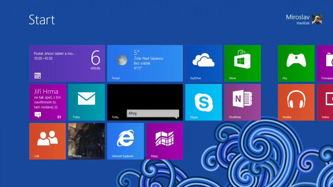Screen dimensions: 333x187
Task: Click the 10:00–10:30 appointment time
Action: (43, 58)
